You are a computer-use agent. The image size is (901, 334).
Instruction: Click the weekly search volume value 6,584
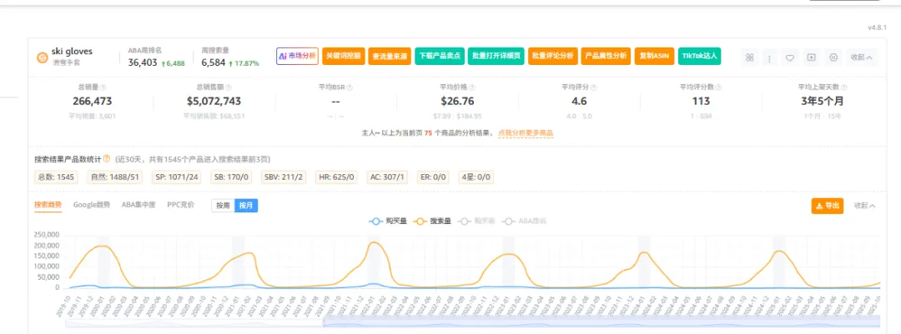pos(214,62)
